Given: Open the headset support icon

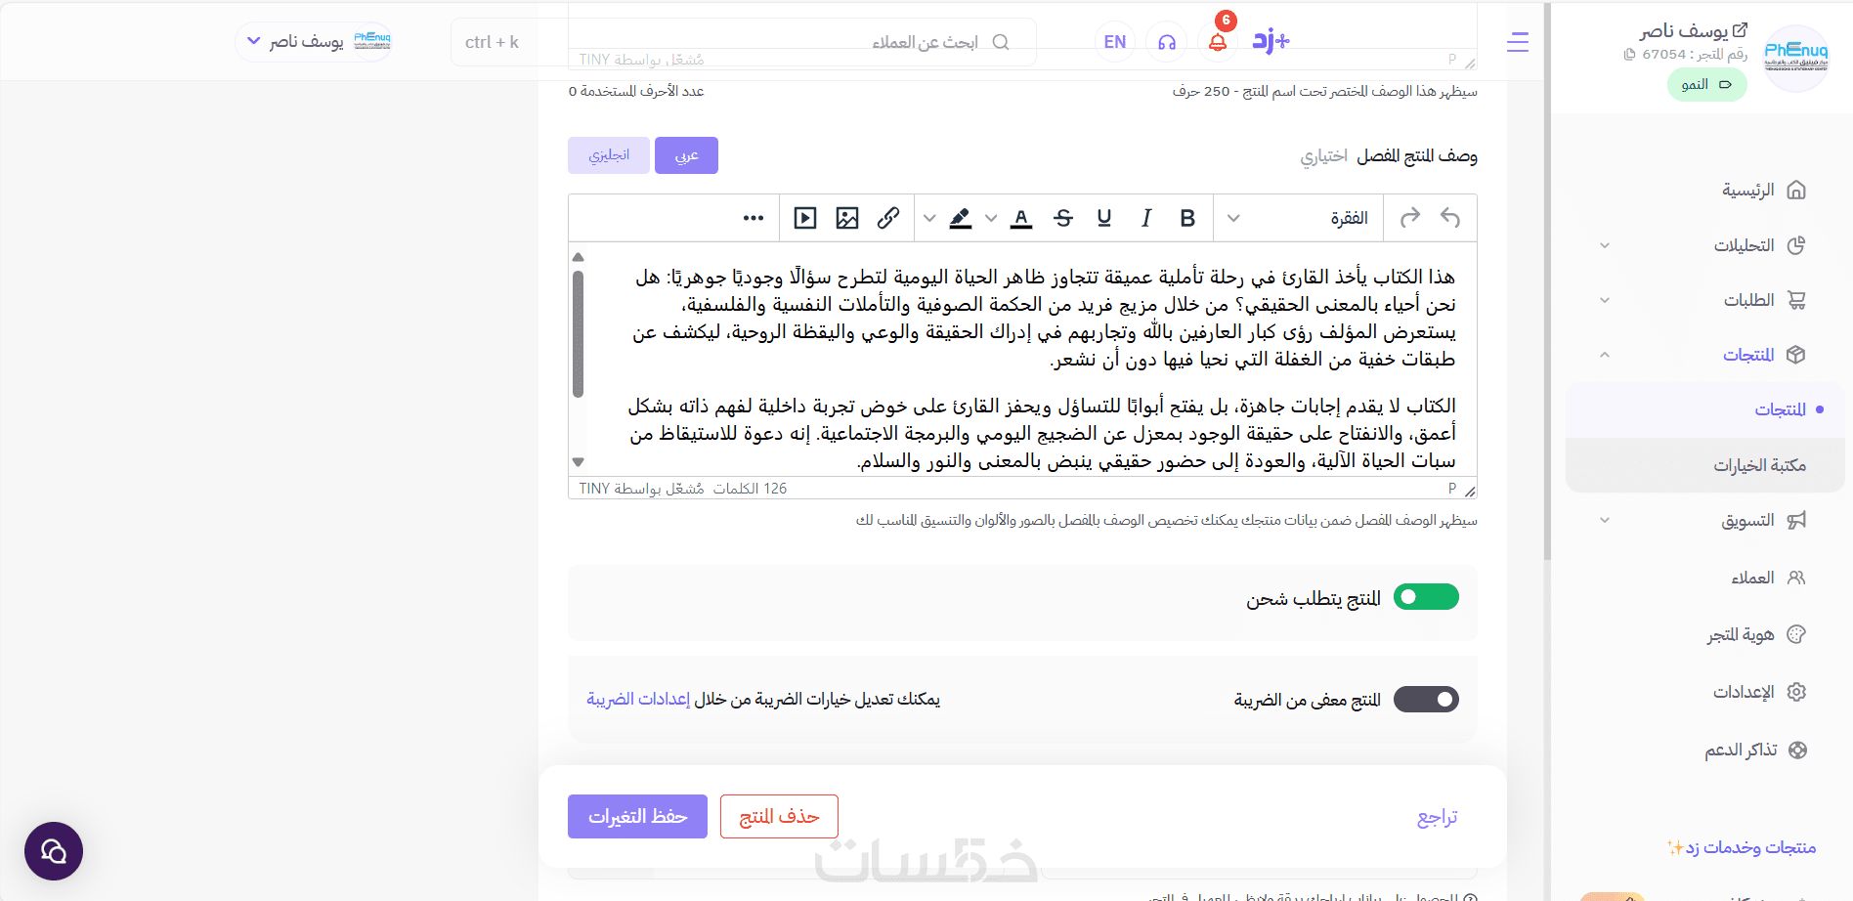Looking at the screenshot, I should click(1167, 42).
